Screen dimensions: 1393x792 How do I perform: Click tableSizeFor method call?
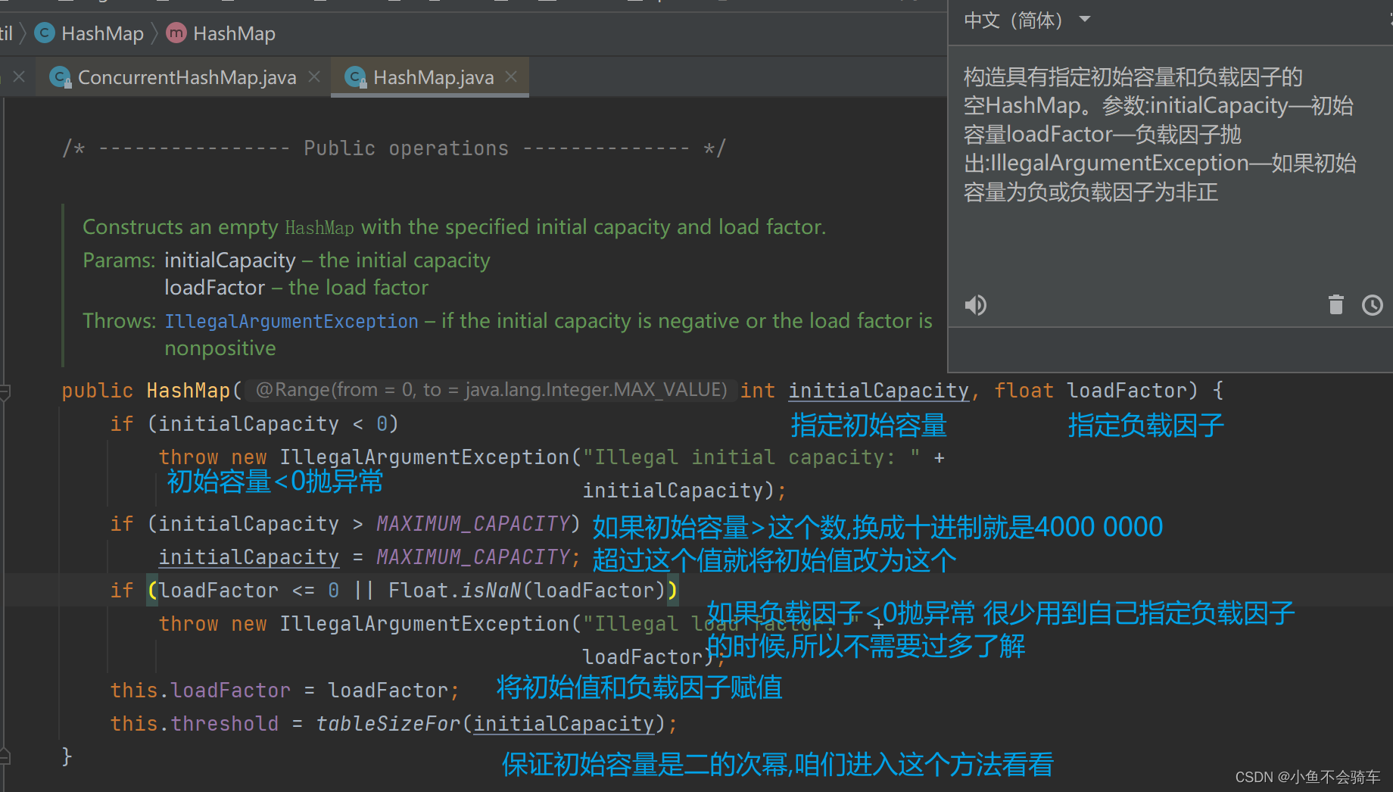[x=388, y=724]
